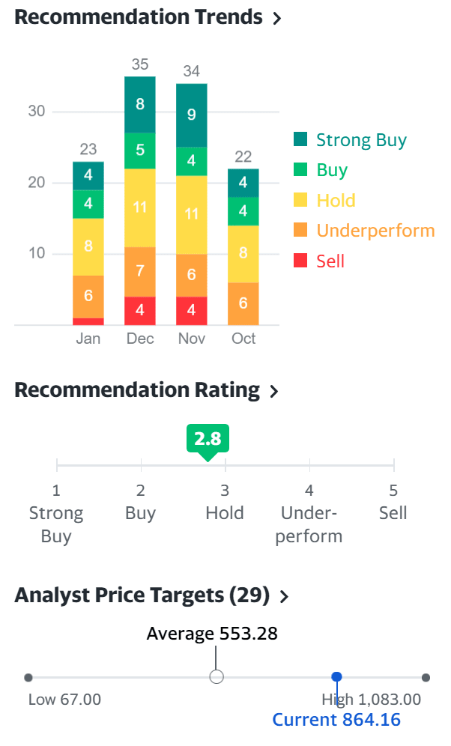Image resolution: width=451 pixels, height=746 pixels.
Task: Select October's Buy bar segment
Action: point(243,211)
